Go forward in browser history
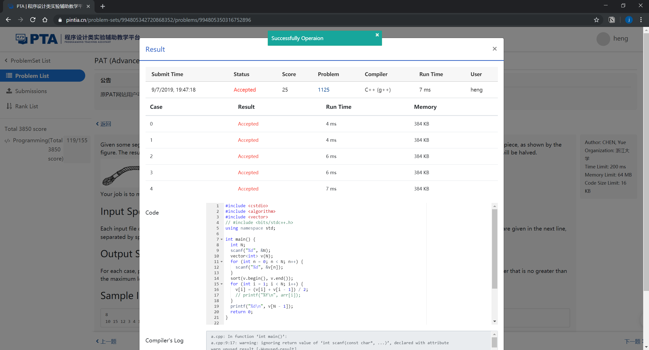The image size is (649, 350). pos(21,20)
